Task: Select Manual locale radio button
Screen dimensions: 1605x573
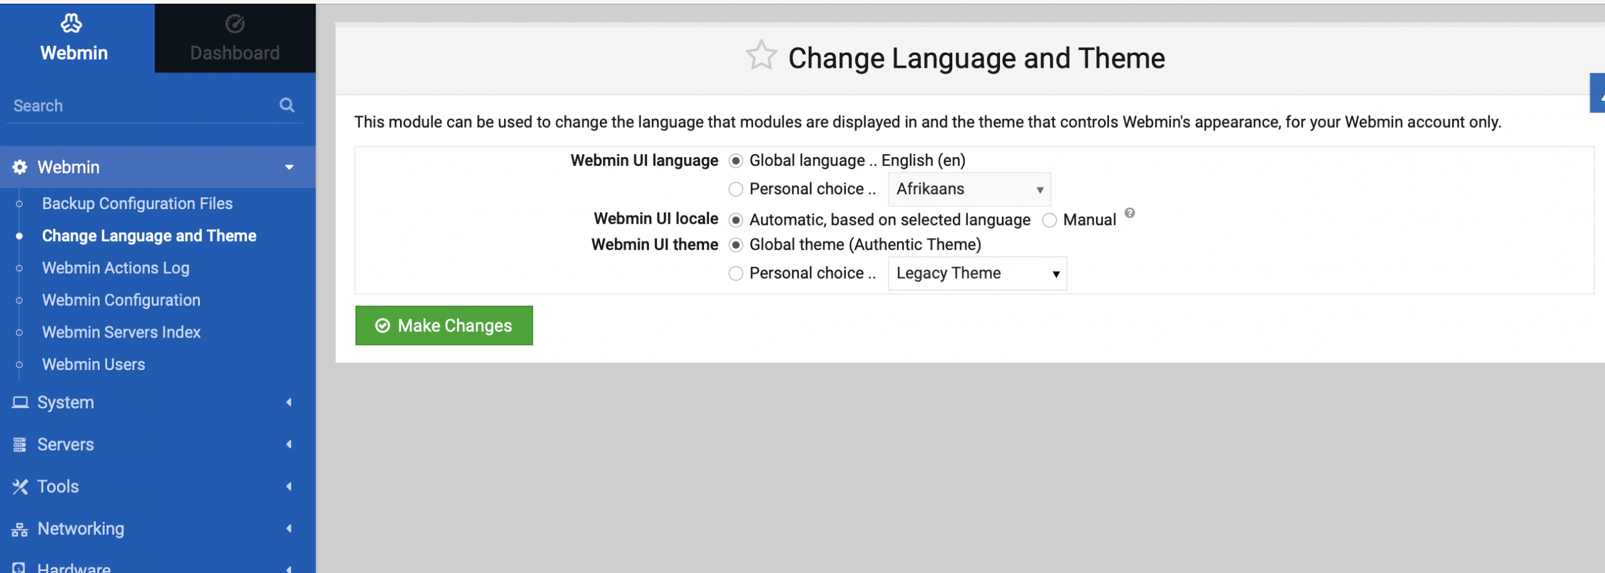Action: [x=1050, y=220]
